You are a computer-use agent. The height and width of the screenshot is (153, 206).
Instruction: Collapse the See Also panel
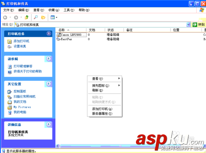(x=49, y=59)
